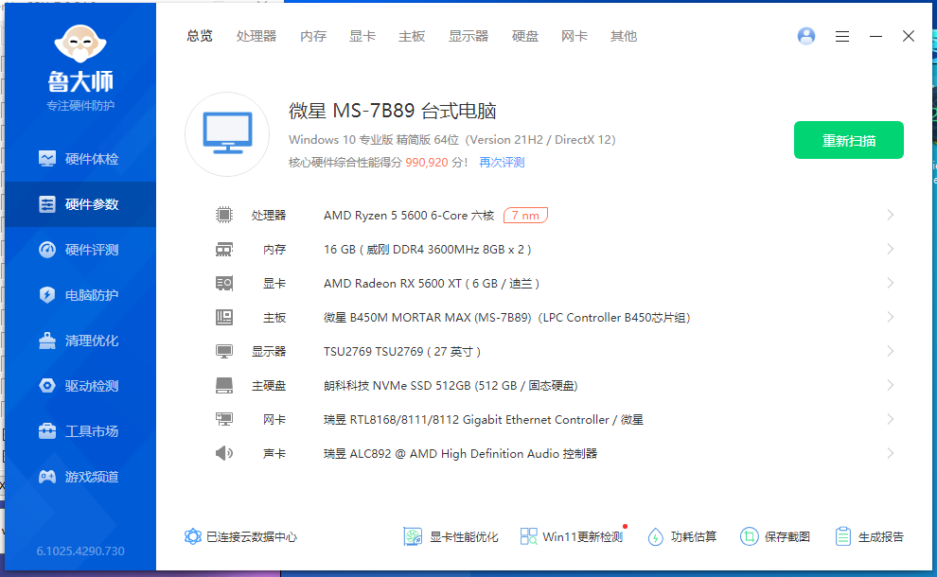The image size is (937, 577).
Task: Open the 硬件评测 gauge icon
Action: [x=47, y=249]
